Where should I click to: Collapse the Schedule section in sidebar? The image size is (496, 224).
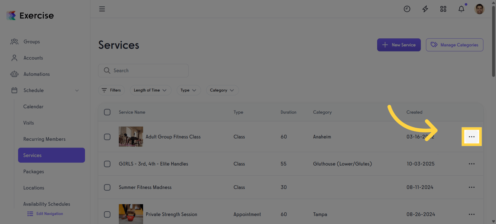pos(77,90)
